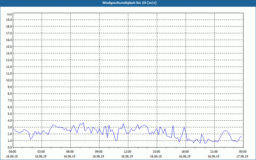The image size is (256, 160).
Task: Click the 17,0 y-axis label
Action: point(10,33)
